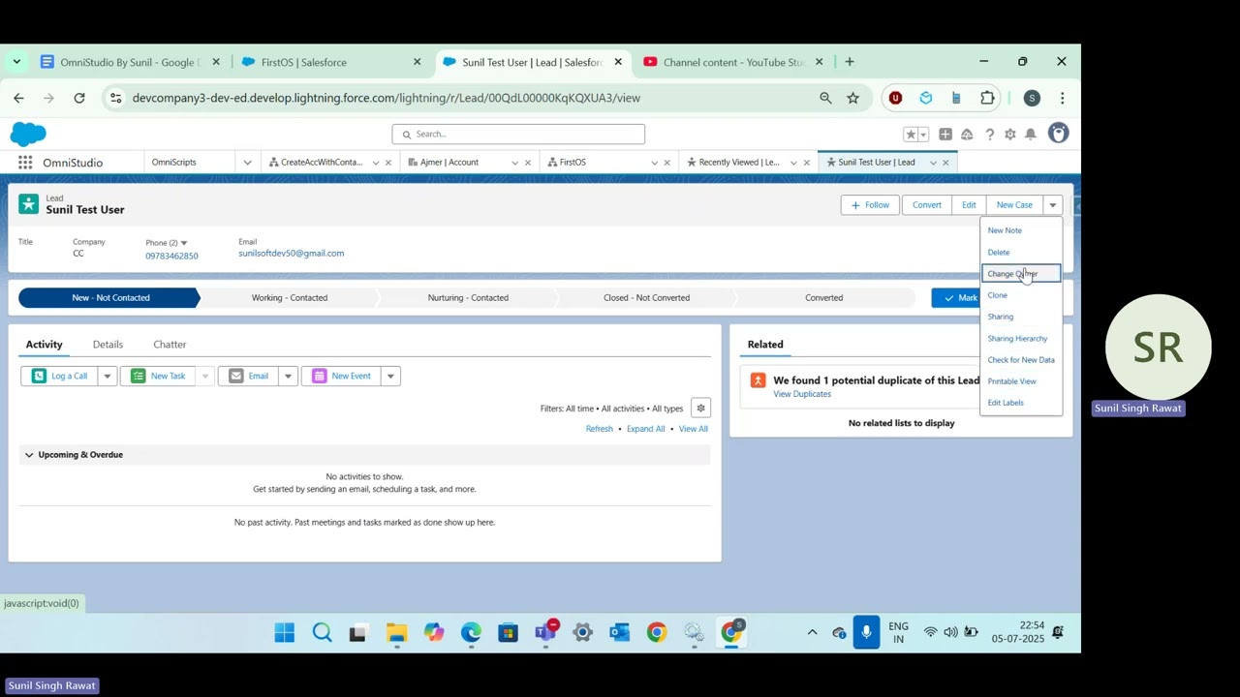The width and height of the screenshot is (1240, 697).
Task: Select the Working - Contacted path stage
Action: click(x=290, y=298)
